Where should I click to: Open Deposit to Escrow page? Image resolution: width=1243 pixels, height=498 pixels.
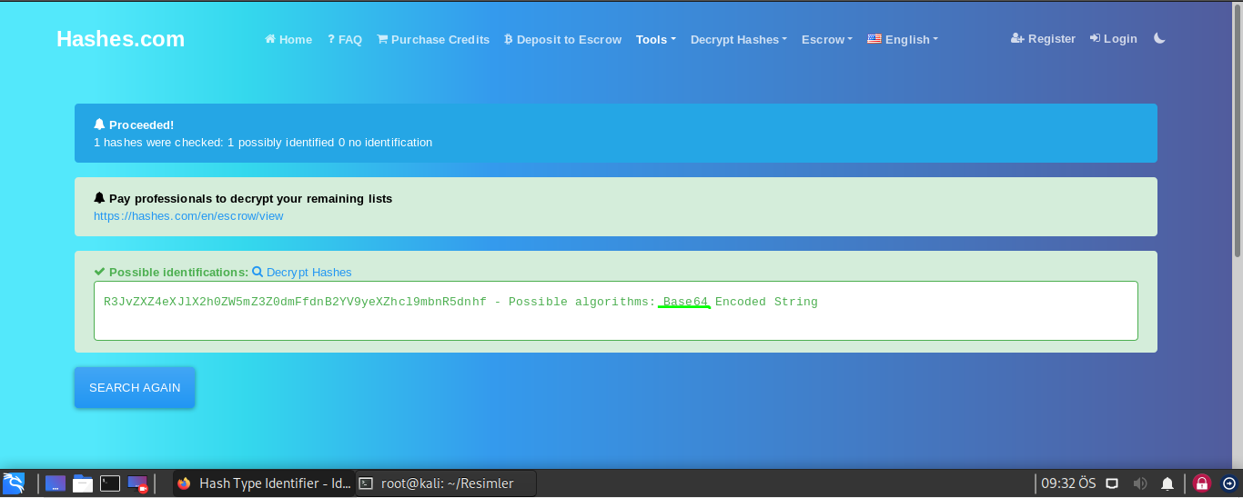coord(563,39)
